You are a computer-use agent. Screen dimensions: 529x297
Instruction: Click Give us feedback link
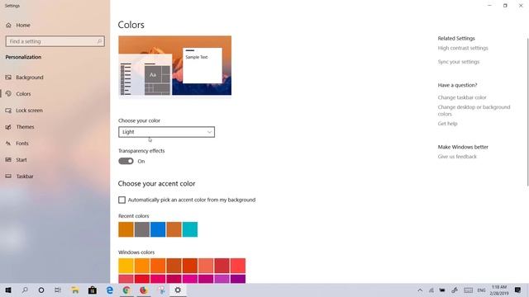pyautogui.click(x=457, y=157)
